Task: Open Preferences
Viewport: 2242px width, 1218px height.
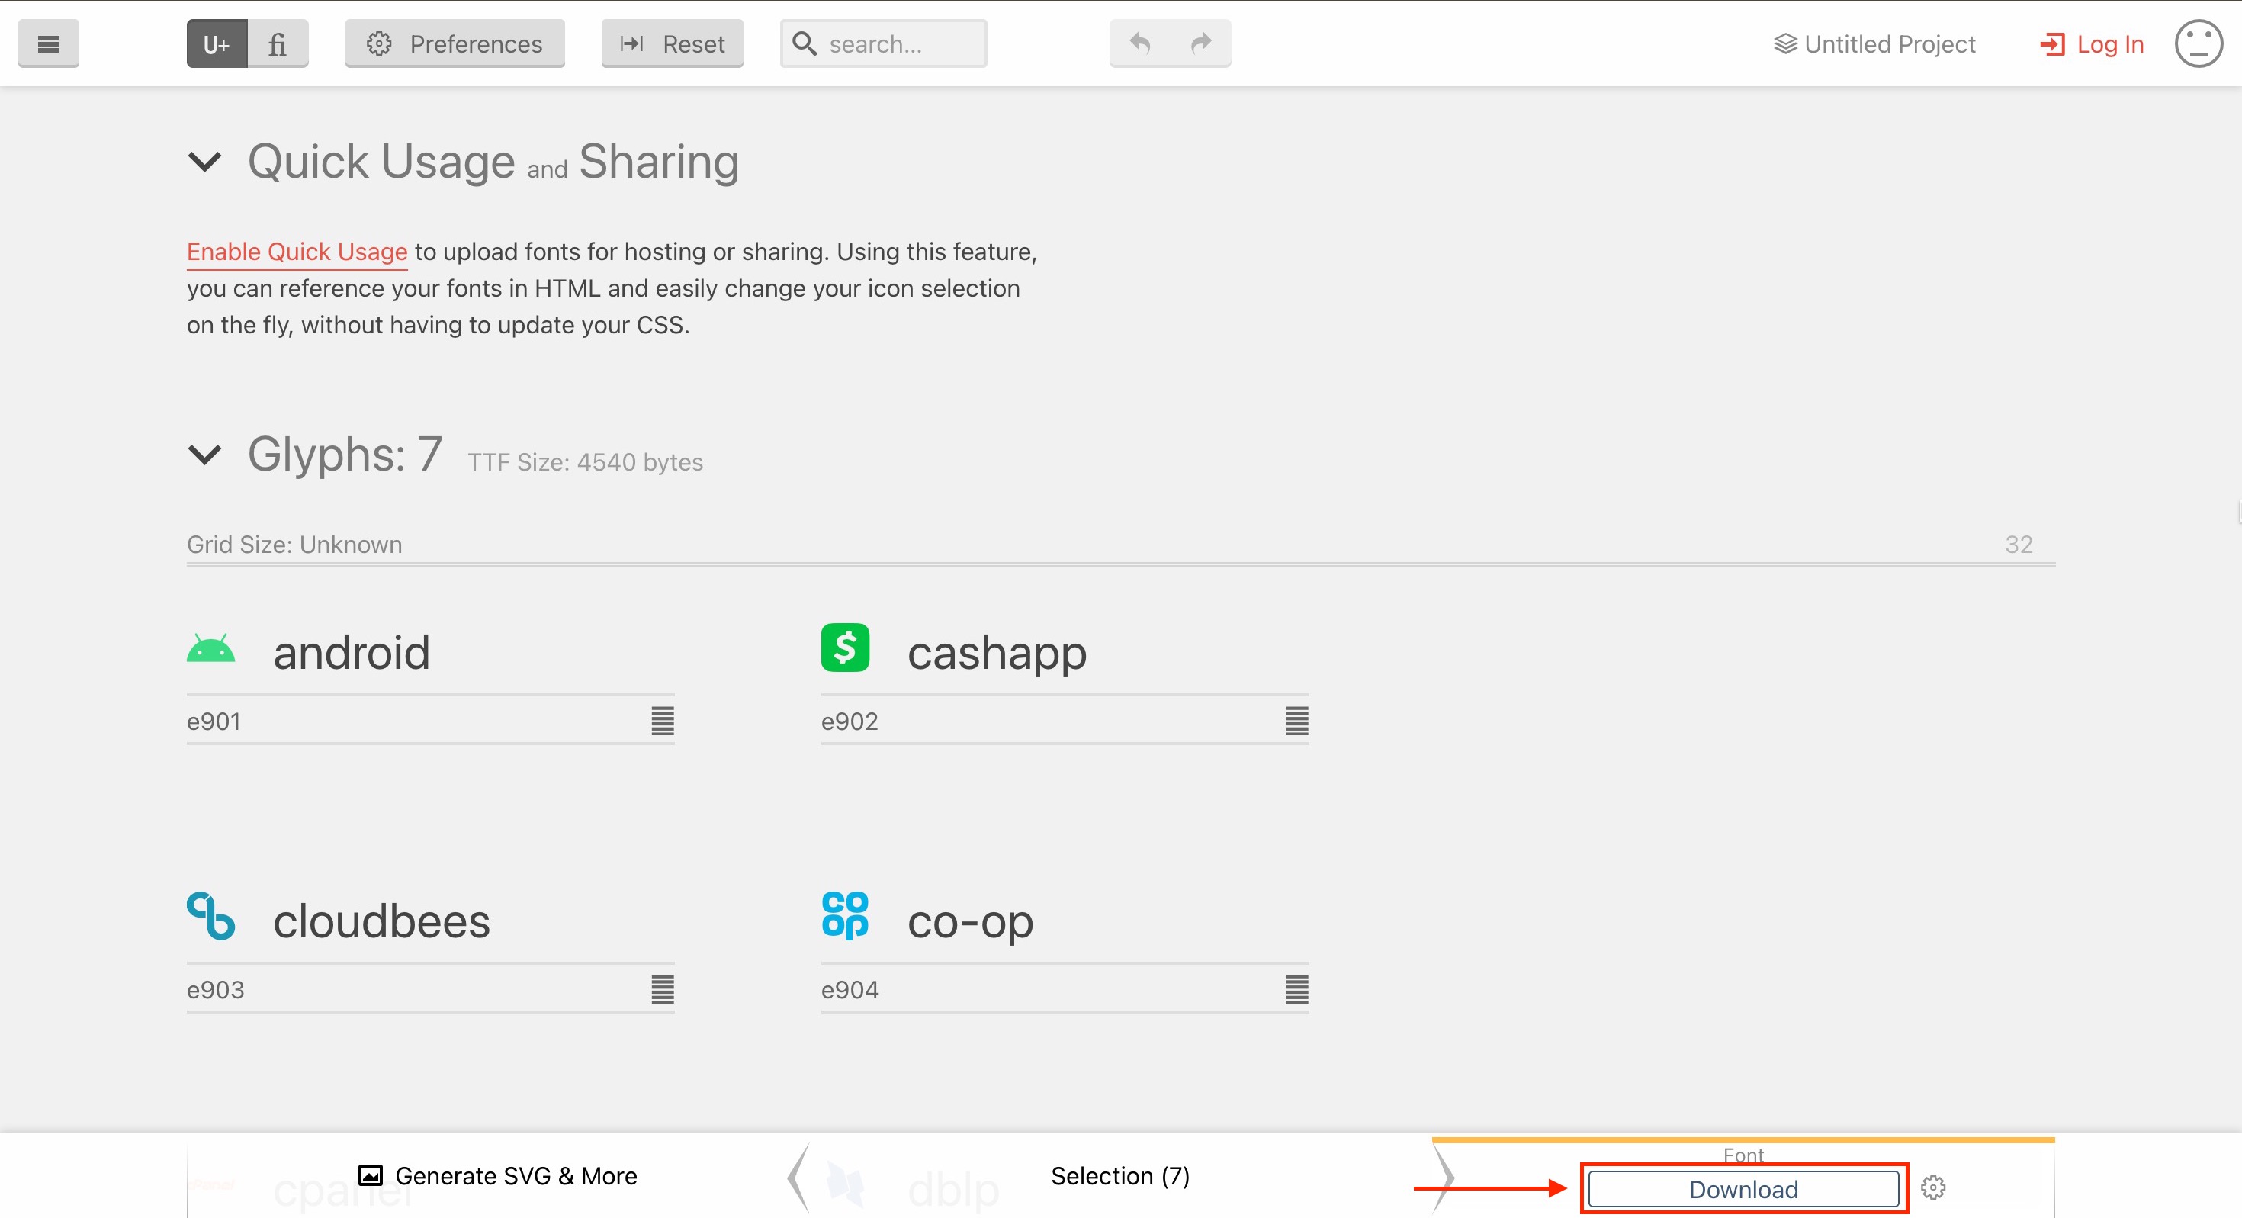Action: 455,43
